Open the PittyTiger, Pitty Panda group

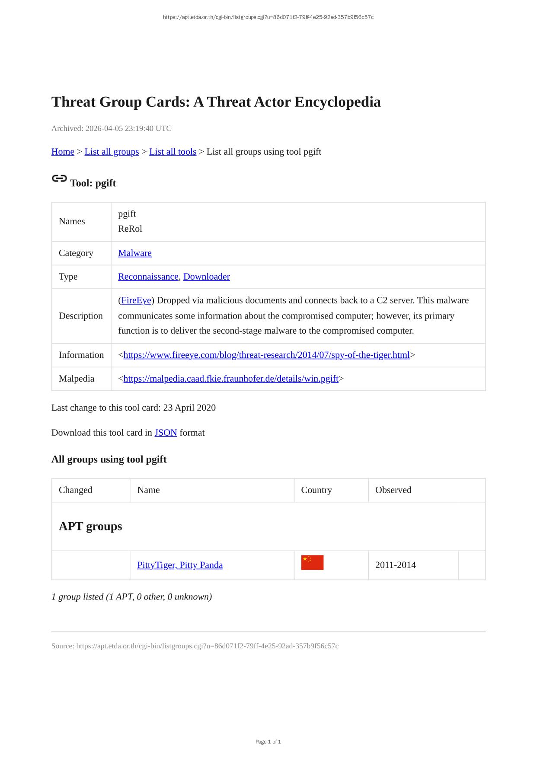(180, 565)
